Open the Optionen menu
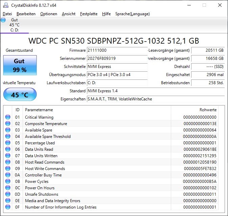The width and height of the screenshot is (228, 216). point(48,14)
